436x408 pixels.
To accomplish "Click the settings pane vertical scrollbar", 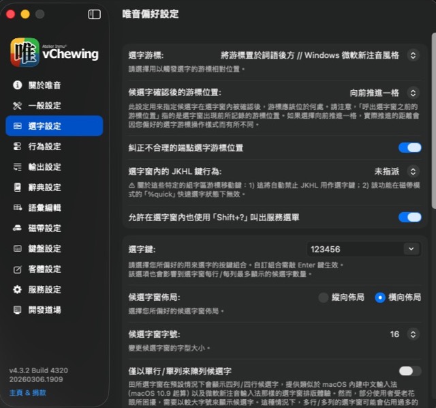I will click(x=433, y=120).
